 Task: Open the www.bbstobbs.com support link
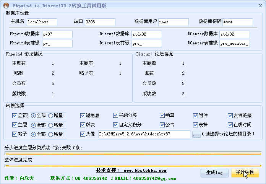145,171
